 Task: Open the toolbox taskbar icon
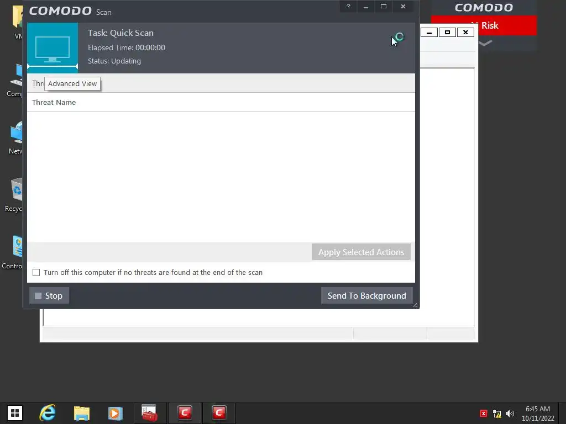tap(149, 413)
